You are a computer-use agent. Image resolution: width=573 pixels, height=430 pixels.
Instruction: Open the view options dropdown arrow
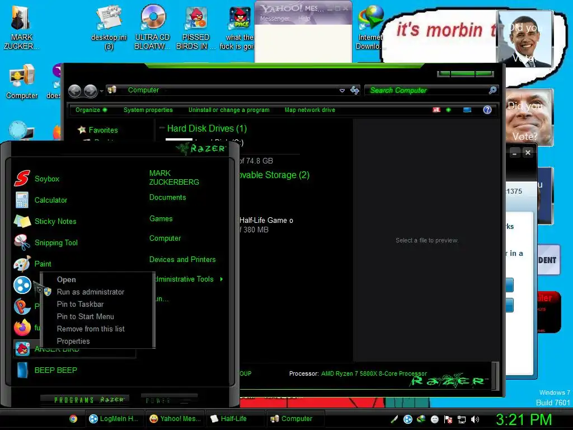coord(448,110)
